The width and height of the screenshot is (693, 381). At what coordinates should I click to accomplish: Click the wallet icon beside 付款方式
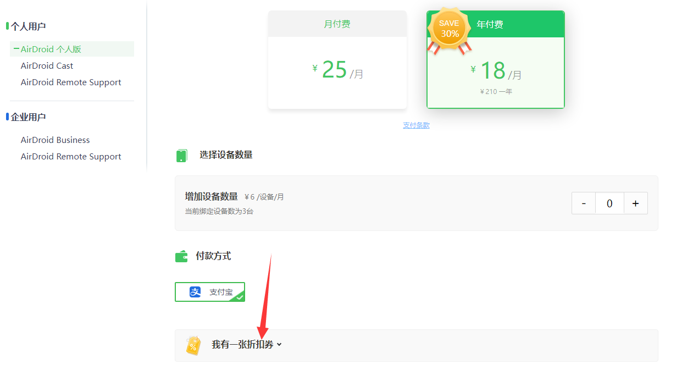pyautogui.click(x=181, y=256)
